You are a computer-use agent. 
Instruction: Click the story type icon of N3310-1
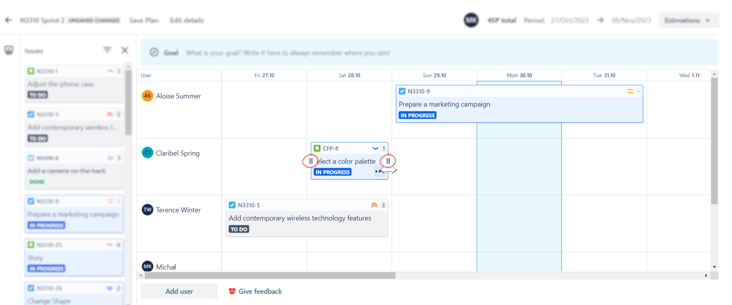coord(31,71)
